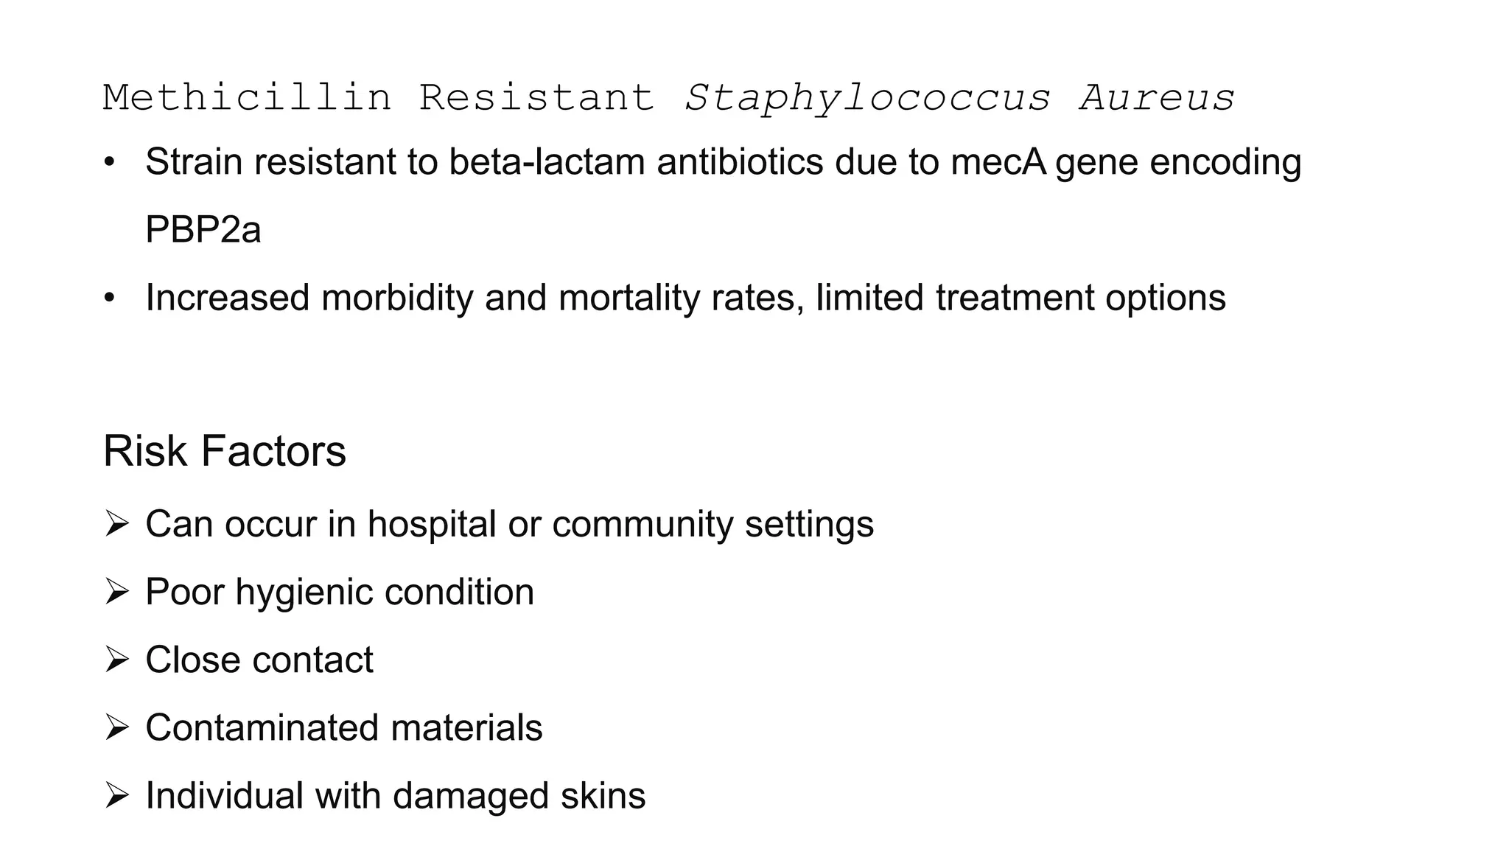Image resolution: width=1509 pixels, height=849 pixels.
Task: Click the phrase limited treatment options
Action: (x=1021, y=298)
